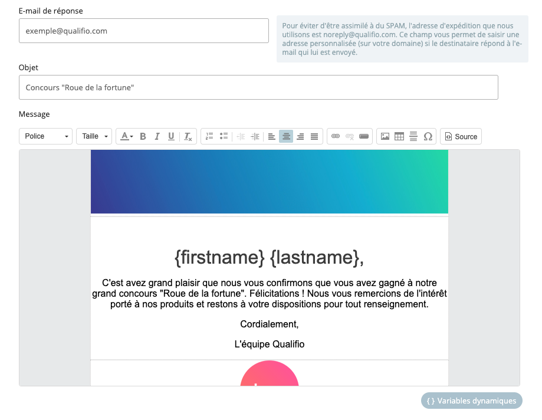This screenshot has height=420, width=542.
Task: Insert a button element
Action: (364, 136)
